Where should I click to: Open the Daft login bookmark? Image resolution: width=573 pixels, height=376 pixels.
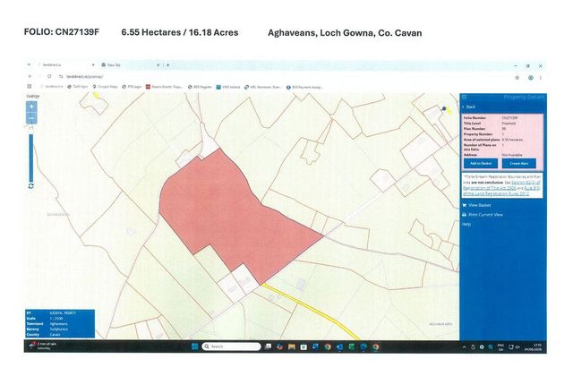click(x=78, y=87)
